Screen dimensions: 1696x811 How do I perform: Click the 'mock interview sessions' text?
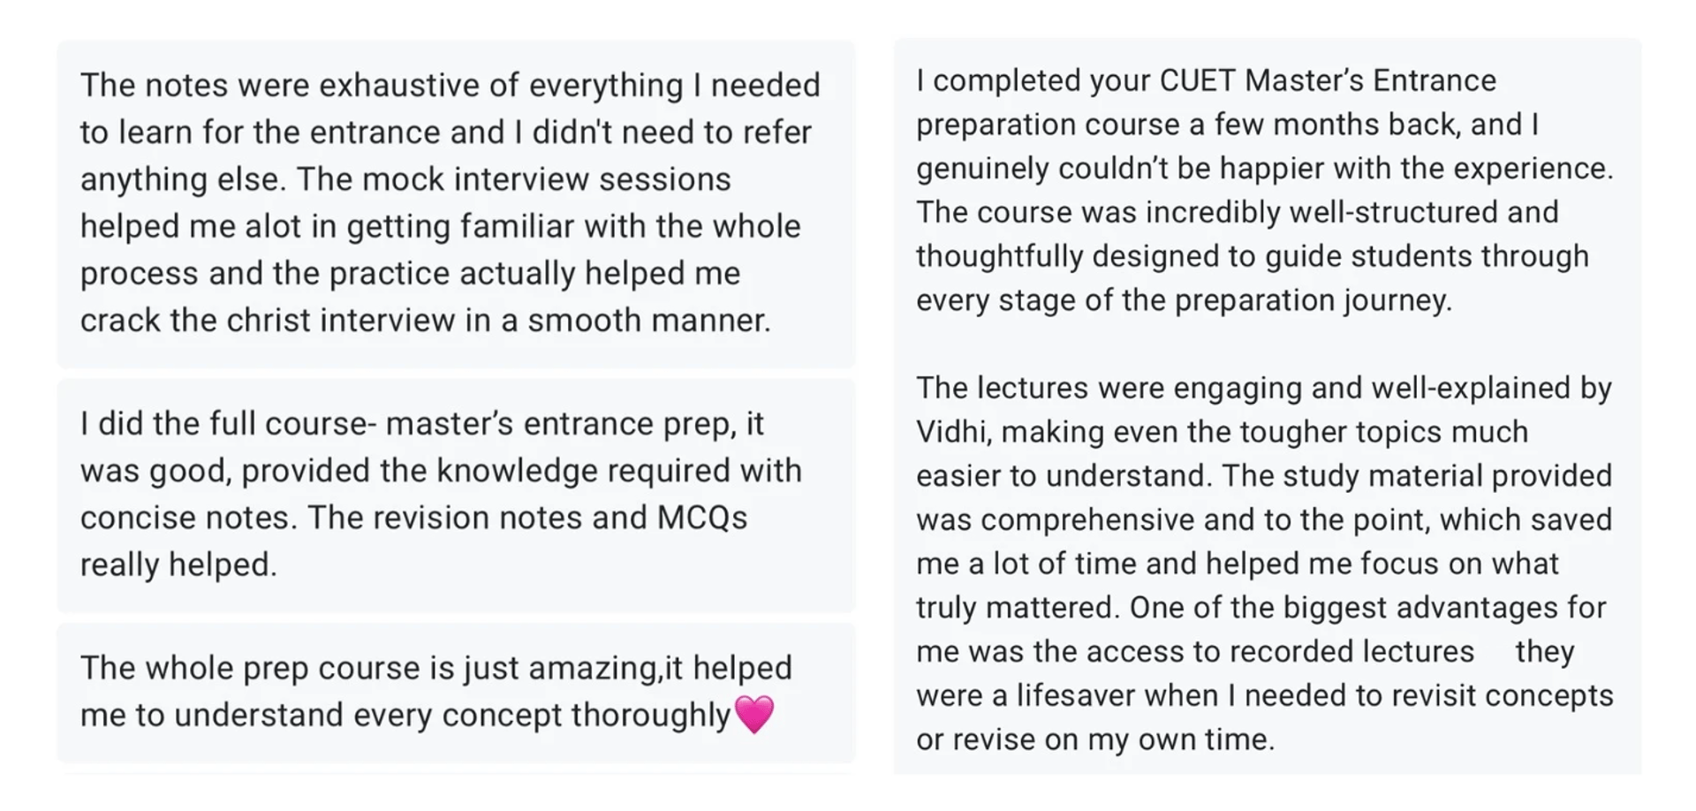pos(547,179)
